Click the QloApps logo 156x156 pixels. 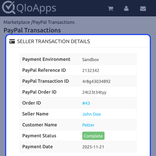pos(29,8)
